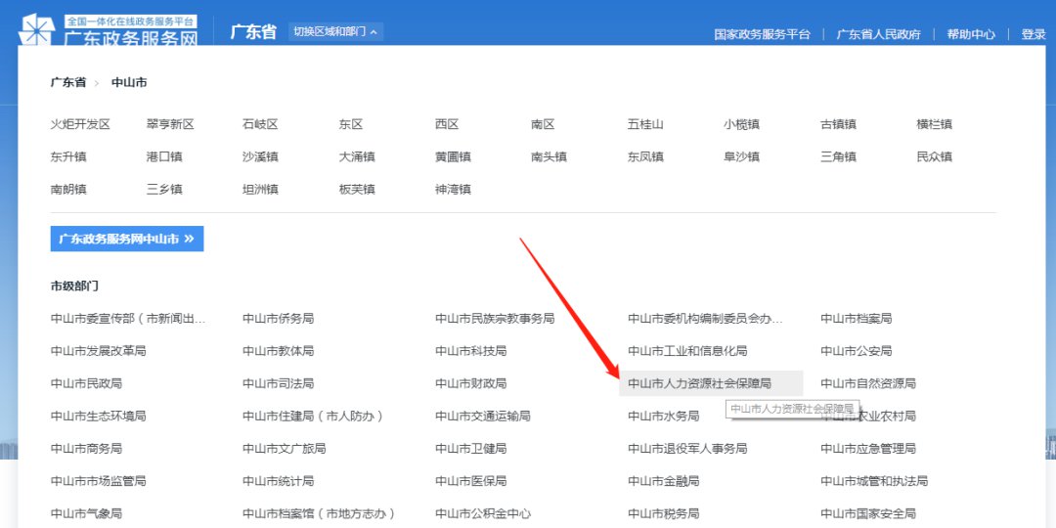The width and height of the screenshot is (1056, 528).
Task: Click 中山市公积金中心 link
Action: point(483,513)
